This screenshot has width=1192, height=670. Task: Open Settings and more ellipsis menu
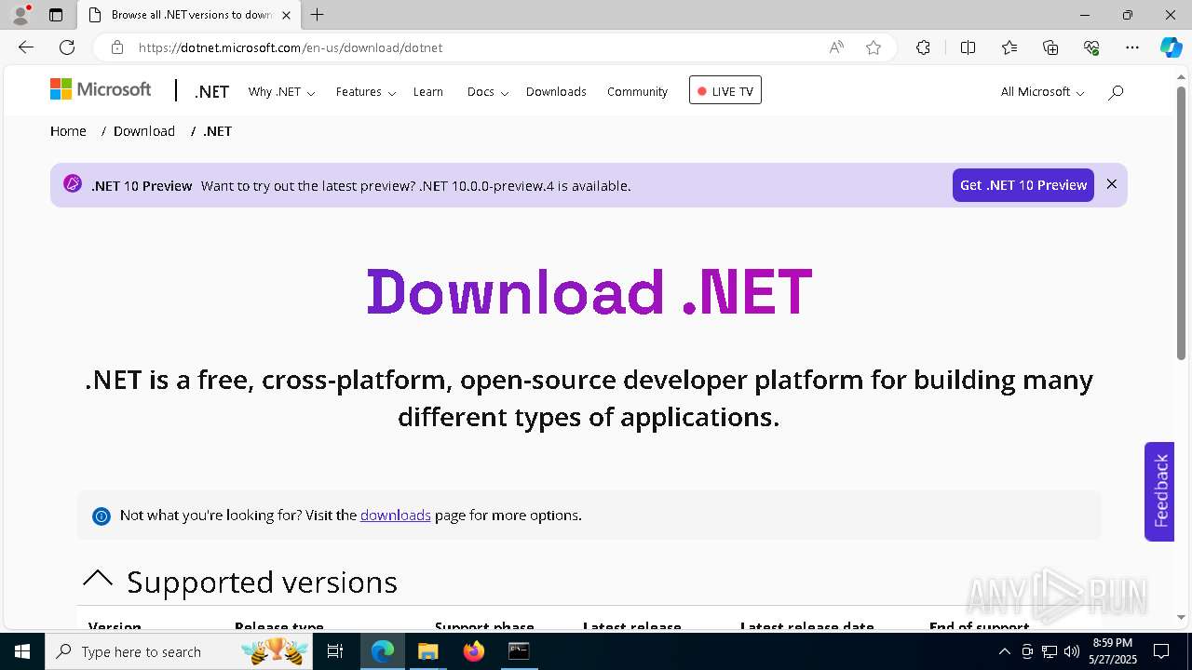pyautogui.click(x=1132, y=47)
